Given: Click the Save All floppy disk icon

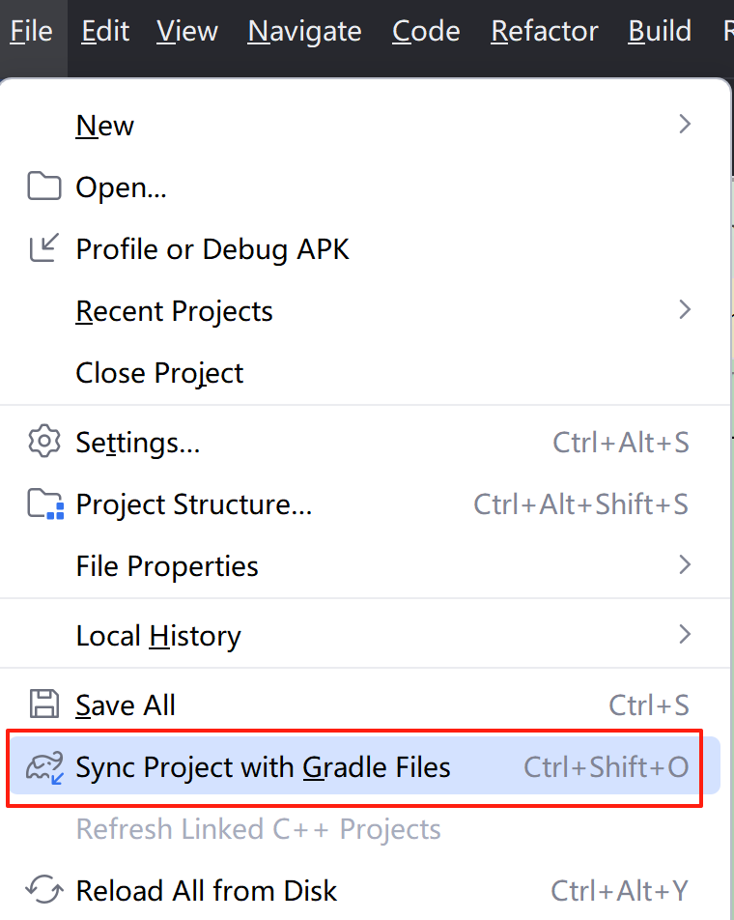Looking at the screenshot, I should coord(43,704).
